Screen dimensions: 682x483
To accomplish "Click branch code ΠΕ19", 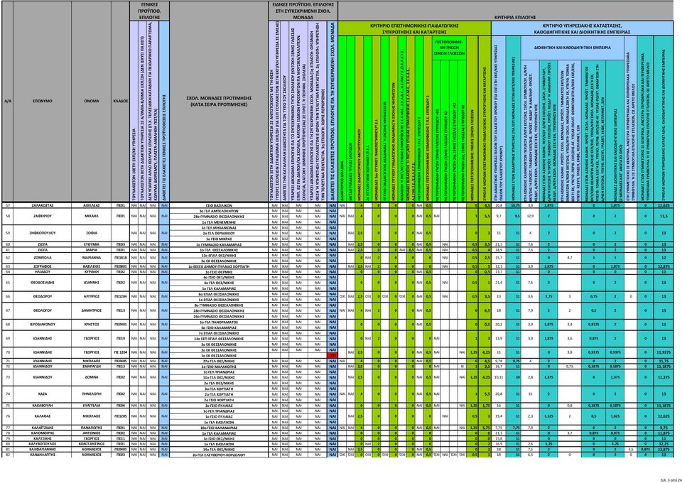I will [x=121, y=338].
